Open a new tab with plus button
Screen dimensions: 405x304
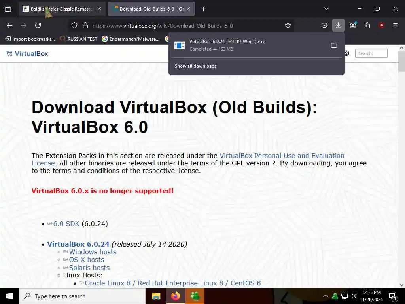(204, 9)
